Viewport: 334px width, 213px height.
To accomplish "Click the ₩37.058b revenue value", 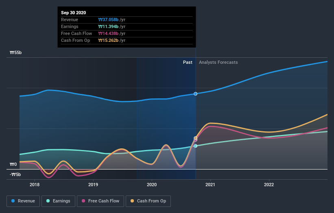I will point(108,20).
